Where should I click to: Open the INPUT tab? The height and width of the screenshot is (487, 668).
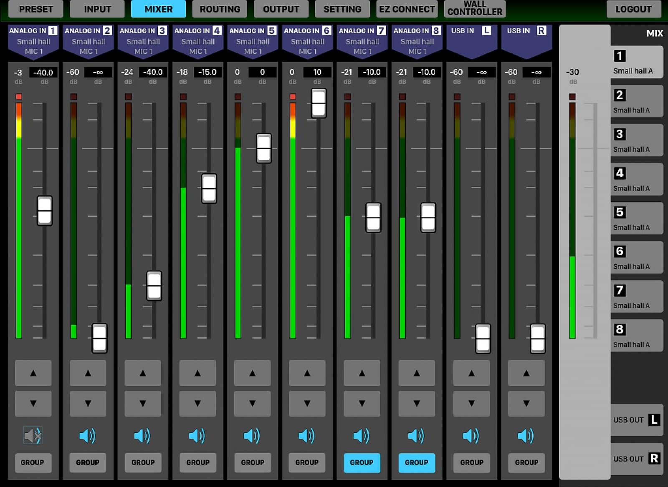coord(97,9)
